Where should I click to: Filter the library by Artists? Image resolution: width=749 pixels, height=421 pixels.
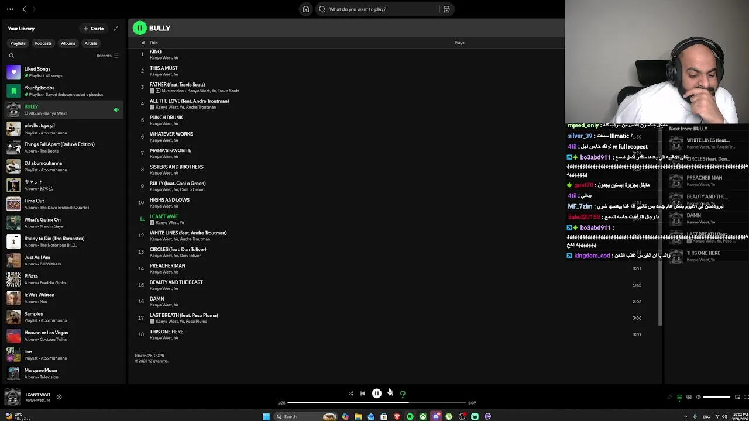pyautogui.click(x=91, y=43)
